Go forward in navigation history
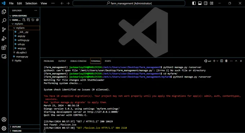Viewport: 245px width, 133px height. coord(68,3)
